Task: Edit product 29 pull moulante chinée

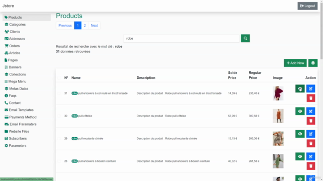Action: click(x=311, y=134)
